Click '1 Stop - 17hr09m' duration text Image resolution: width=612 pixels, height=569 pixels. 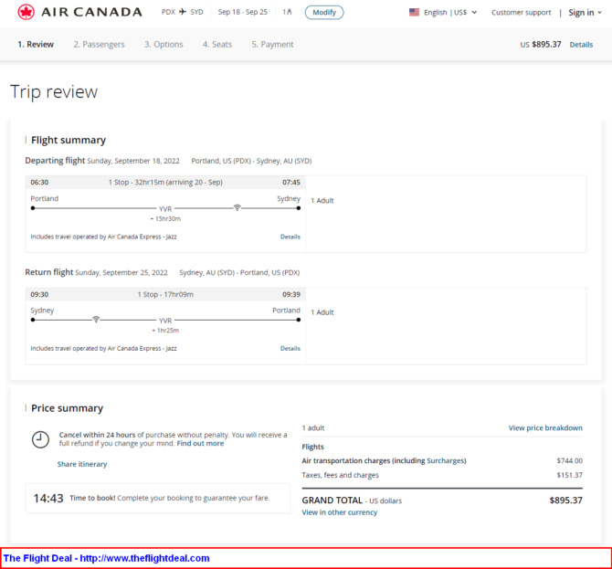(165, 294)
